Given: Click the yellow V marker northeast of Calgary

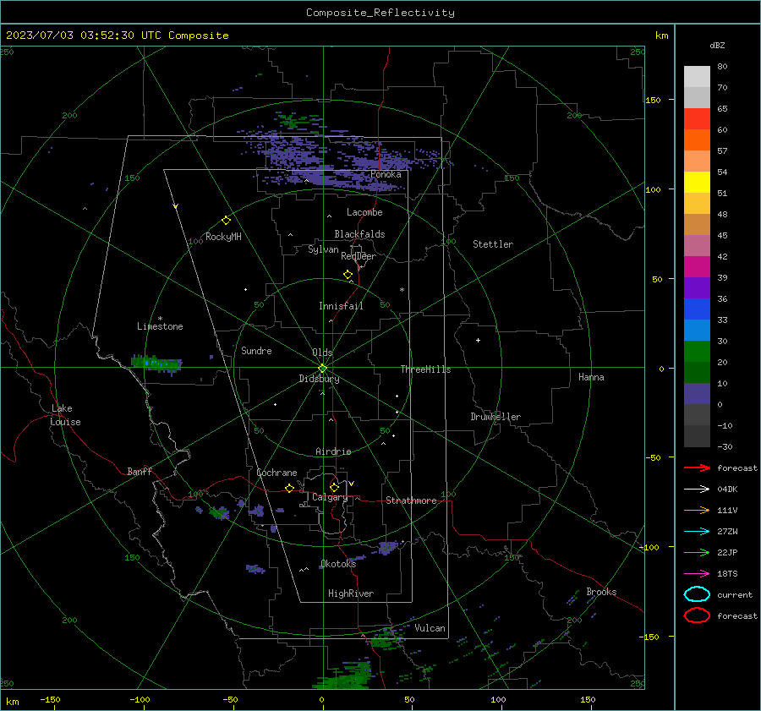Looking at the screenshot, I should click(x=352, y=484).
